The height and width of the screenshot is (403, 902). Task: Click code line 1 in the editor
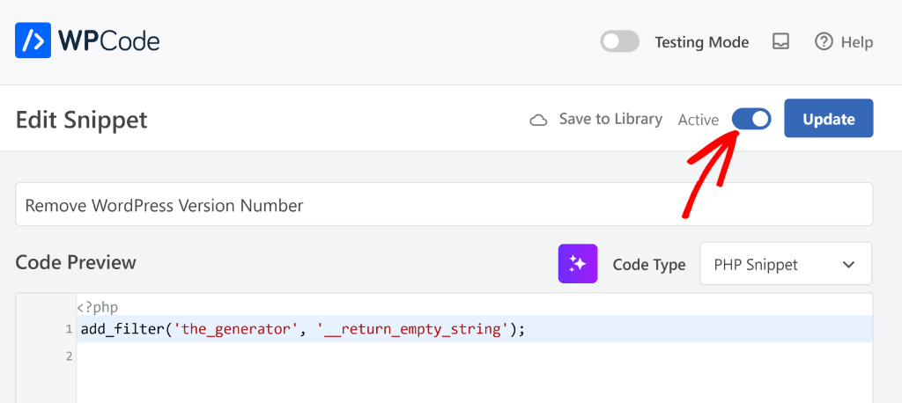pyautogui.click(x=474, y=329)
